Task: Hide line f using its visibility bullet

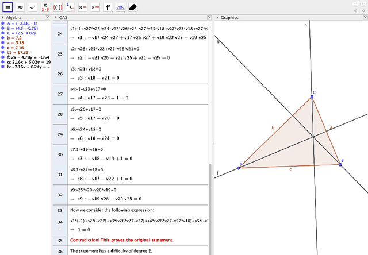Action: 3,57
